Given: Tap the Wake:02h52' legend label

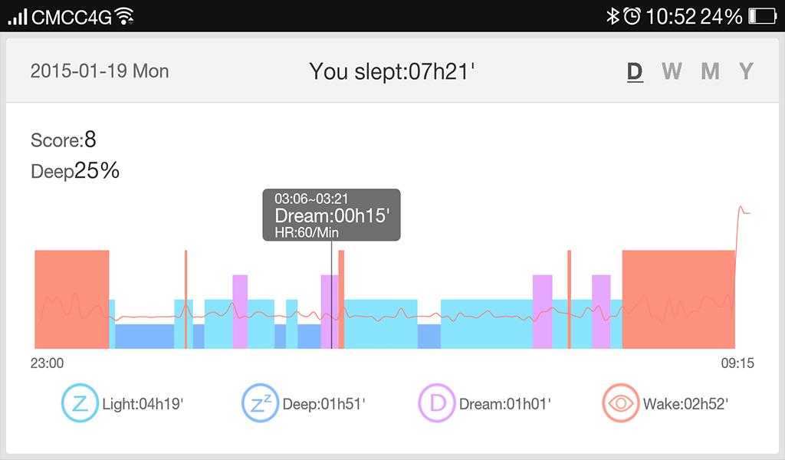Looking at the screenshot, I should pyautogui.click(x=685, y=404).
